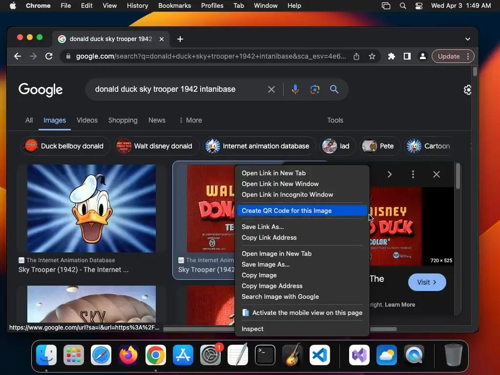Open Spotlight search in menu bar
The image size is (500, 375).
point(403,6)
